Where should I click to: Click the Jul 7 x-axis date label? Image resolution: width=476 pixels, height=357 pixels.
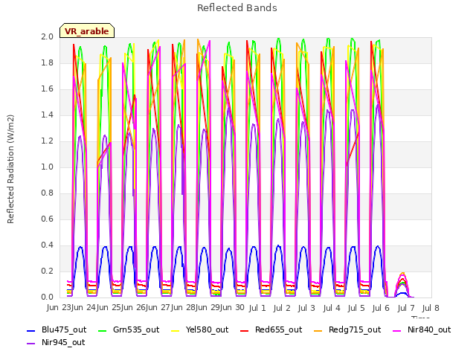click(x=406, y=308)
